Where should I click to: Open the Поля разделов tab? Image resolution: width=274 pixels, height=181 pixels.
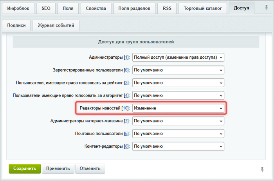point(134,8)
